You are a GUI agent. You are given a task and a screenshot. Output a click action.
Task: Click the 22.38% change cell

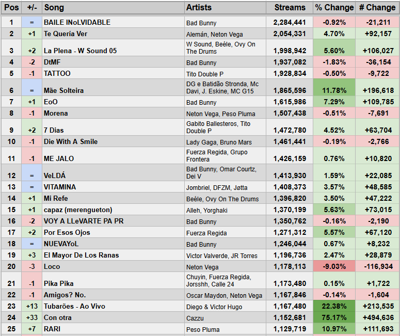point(334,306)
